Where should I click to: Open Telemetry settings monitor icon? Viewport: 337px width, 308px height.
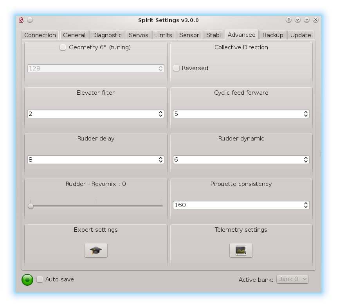241,250
